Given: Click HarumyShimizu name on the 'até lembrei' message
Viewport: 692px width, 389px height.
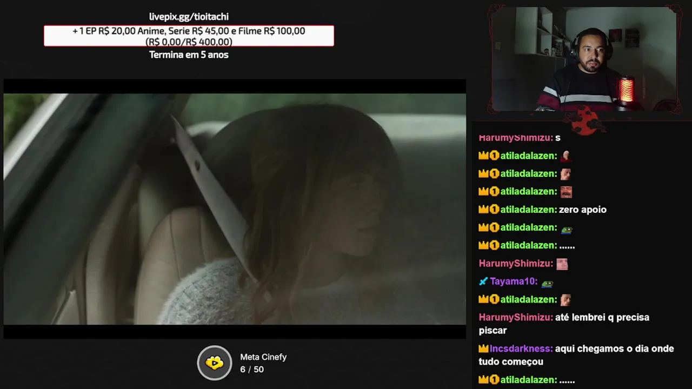Looking at the screenshot, I should [515, 318].
